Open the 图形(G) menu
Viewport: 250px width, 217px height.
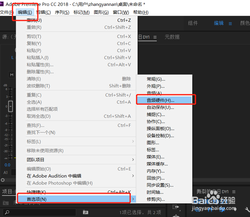tap(101, 12)
